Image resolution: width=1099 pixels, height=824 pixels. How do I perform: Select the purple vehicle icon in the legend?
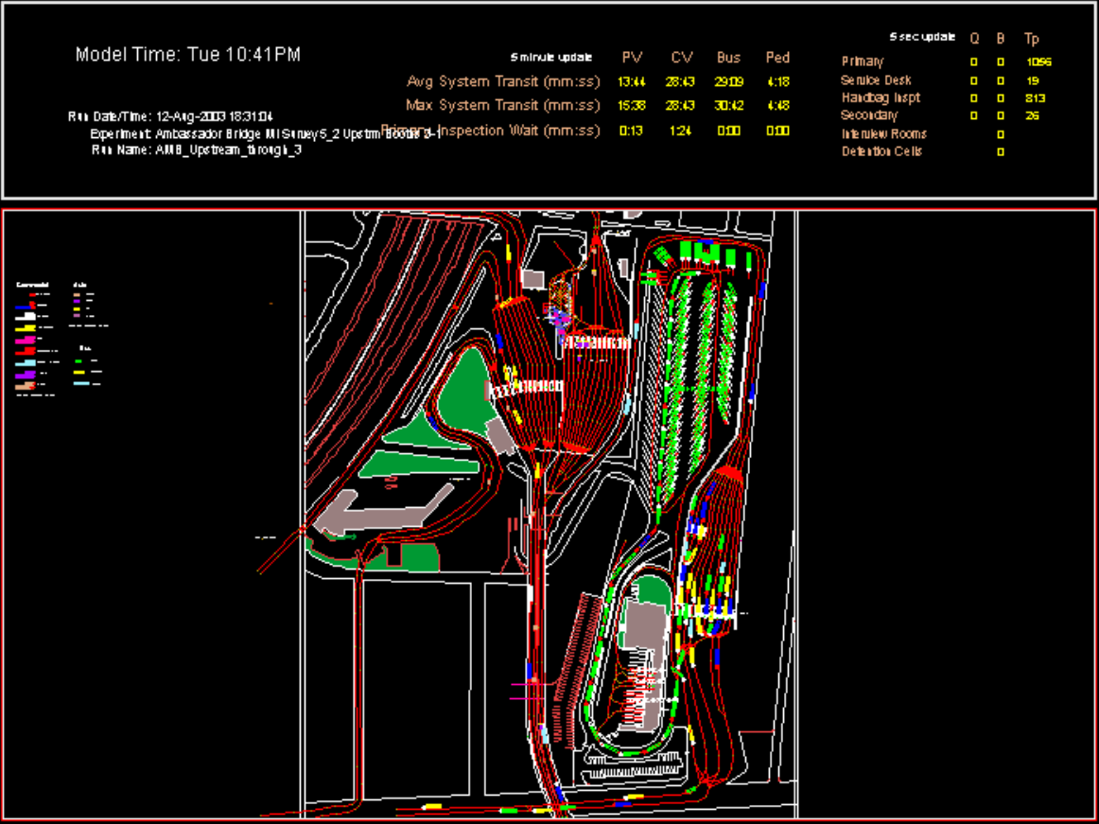[x=26, y=374]
